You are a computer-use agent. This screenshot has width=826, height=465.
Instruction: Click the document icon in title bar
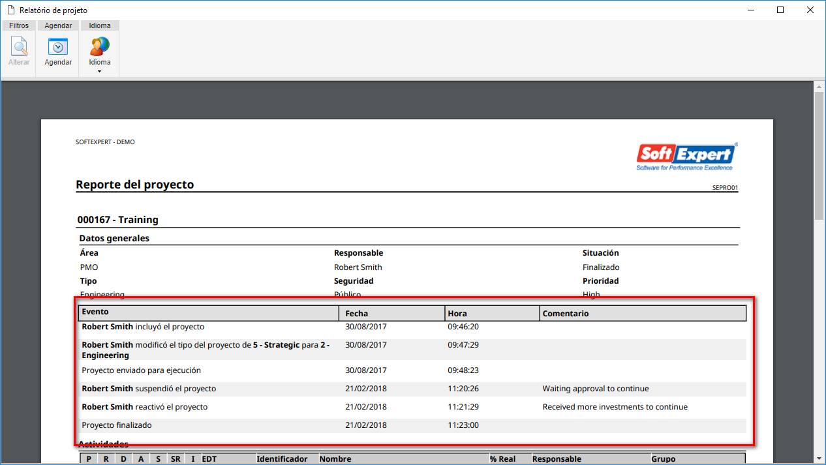10,10
